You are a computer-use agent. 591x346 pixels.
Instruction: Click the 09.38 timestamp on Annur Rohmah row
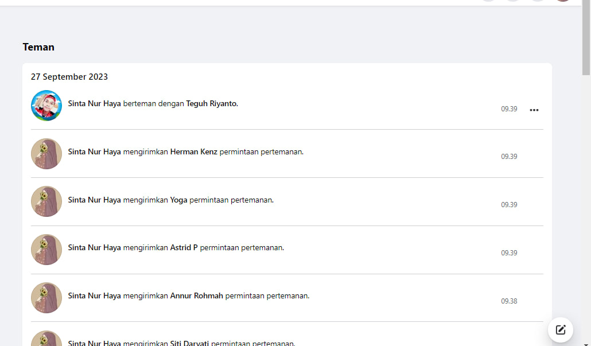(509, 301)
